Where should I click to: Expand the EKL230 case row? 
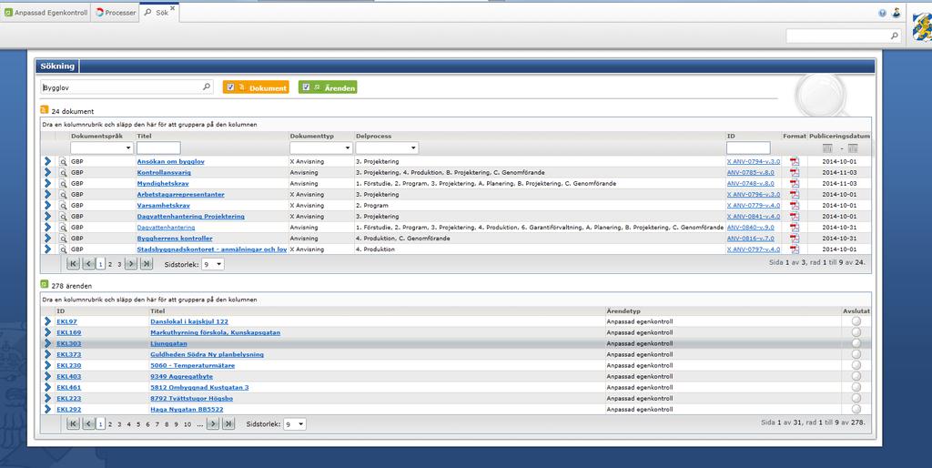pyautogui.click(x=47, y=365)
